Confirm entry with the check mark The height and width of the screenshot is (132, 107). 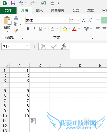coord(54,46)
